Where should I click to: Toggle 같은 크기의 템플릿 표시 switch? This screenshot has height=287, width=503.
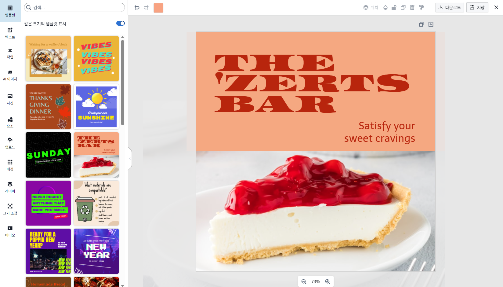point(121,23)
